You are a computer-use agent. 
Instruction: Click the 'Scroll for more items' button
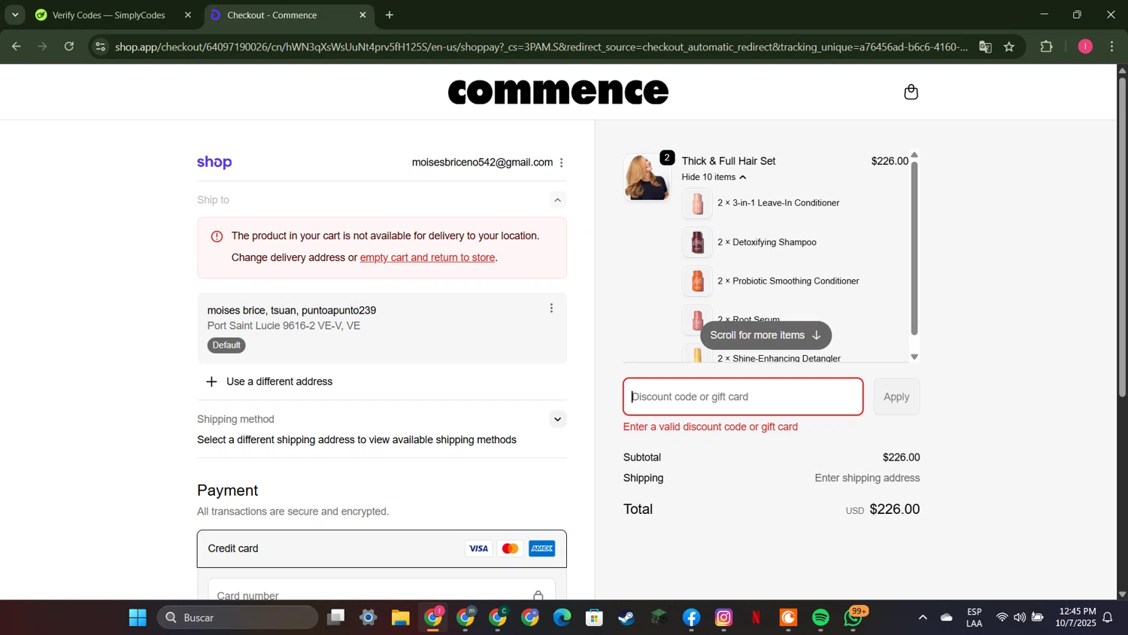[766, 336]
